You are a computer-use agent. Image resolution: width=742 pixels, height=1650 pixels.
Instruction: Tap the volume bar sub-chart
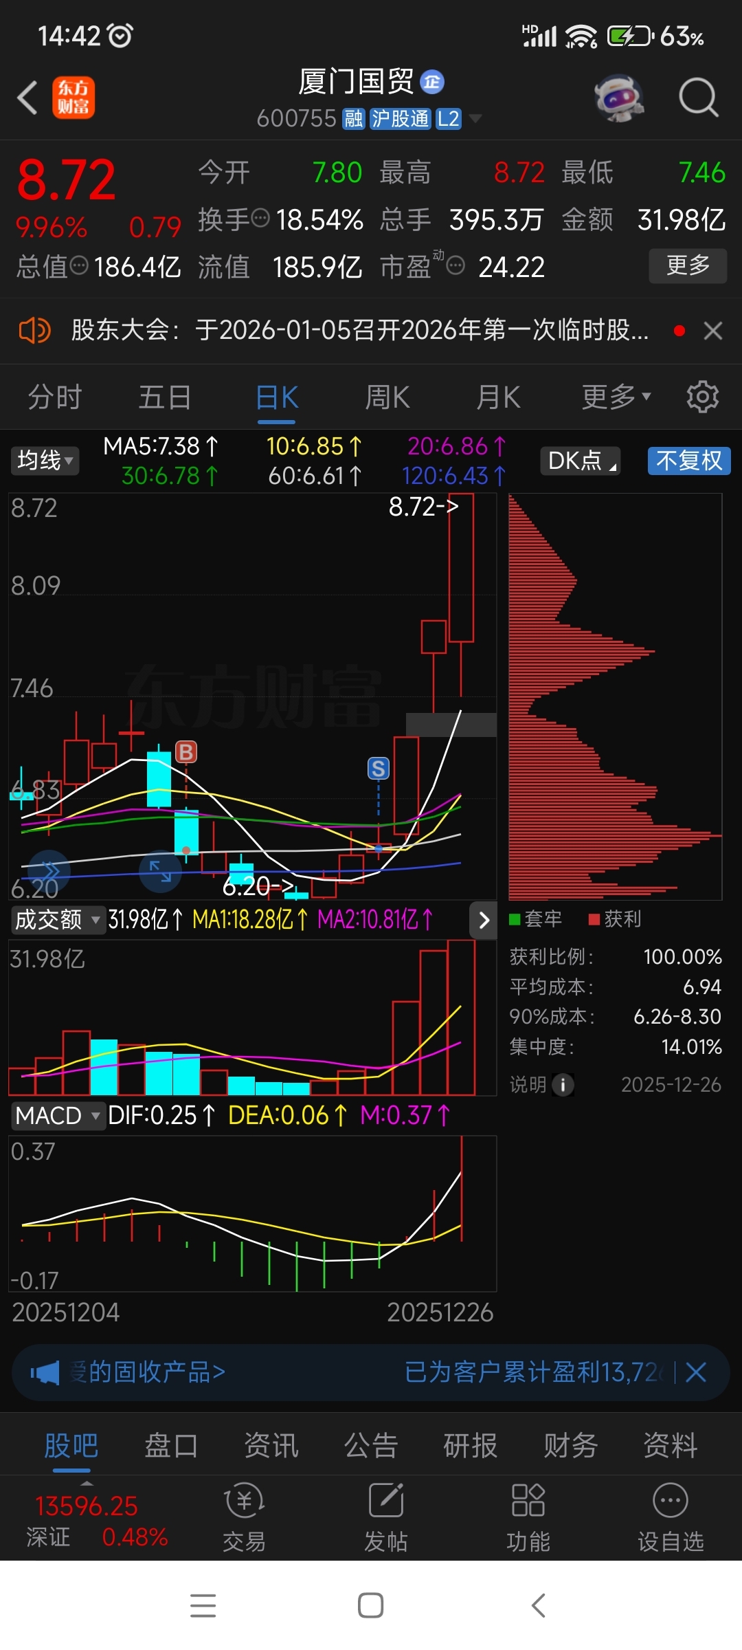[x=252, y=1017]
